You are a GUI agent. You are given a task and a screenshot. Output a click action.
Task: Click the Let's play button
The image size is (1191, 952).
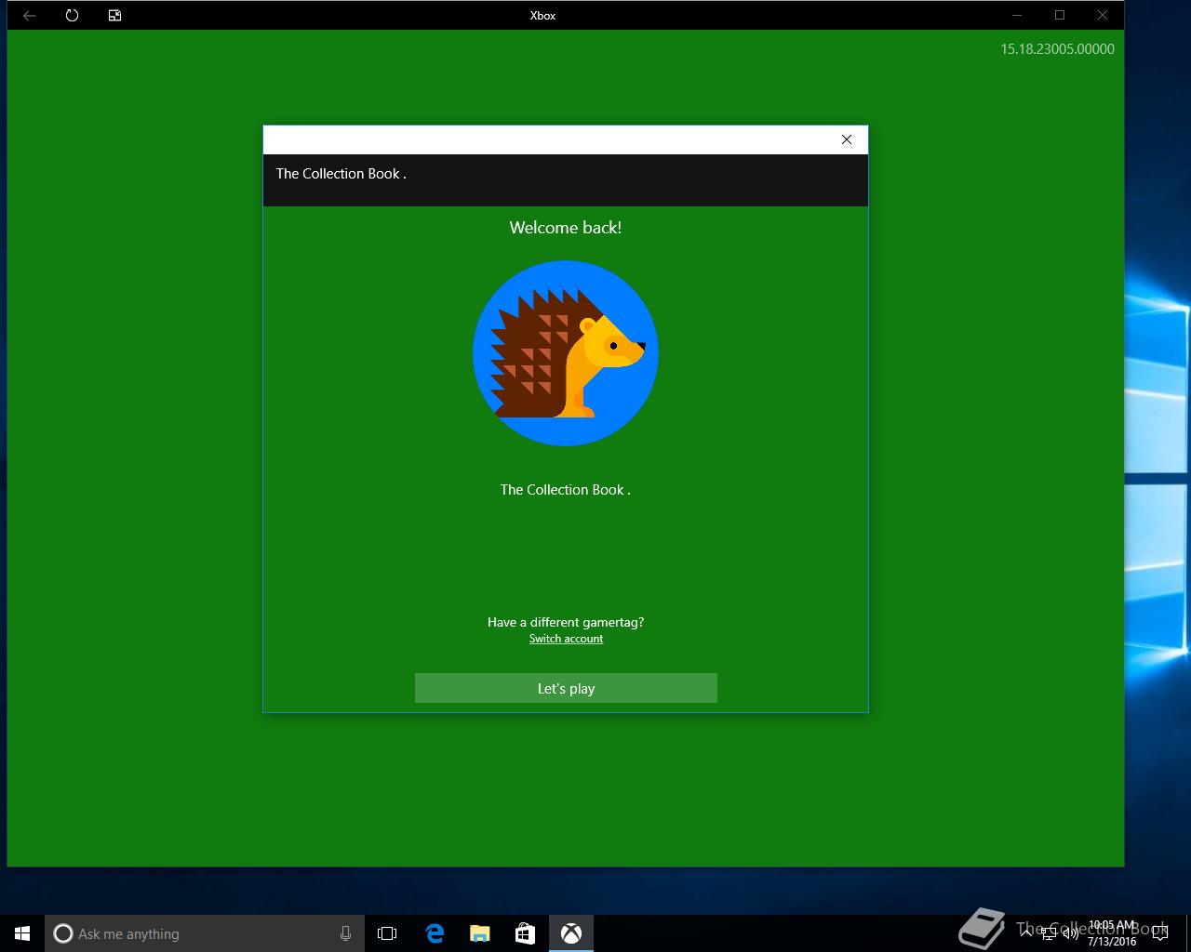click(566, 688)
